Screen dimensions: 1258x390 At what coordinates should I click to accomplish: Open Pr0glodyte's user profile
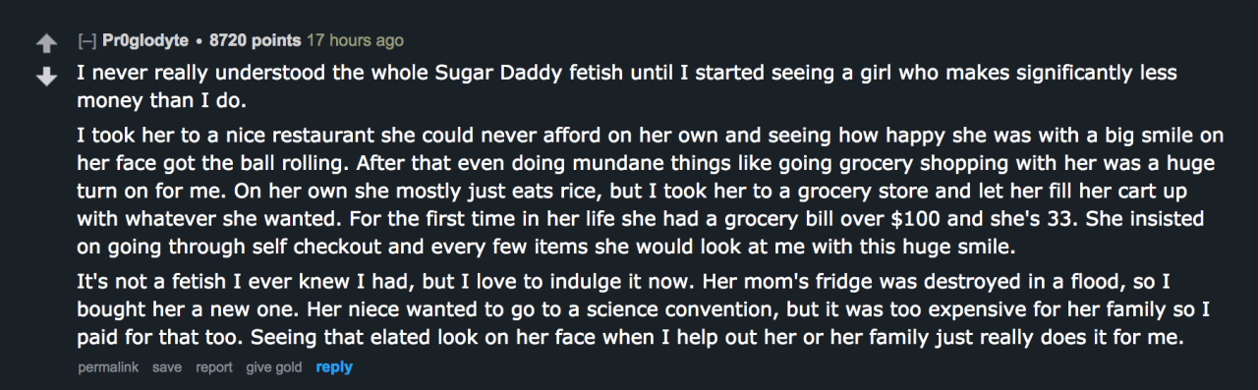click(x=143, y=41)
